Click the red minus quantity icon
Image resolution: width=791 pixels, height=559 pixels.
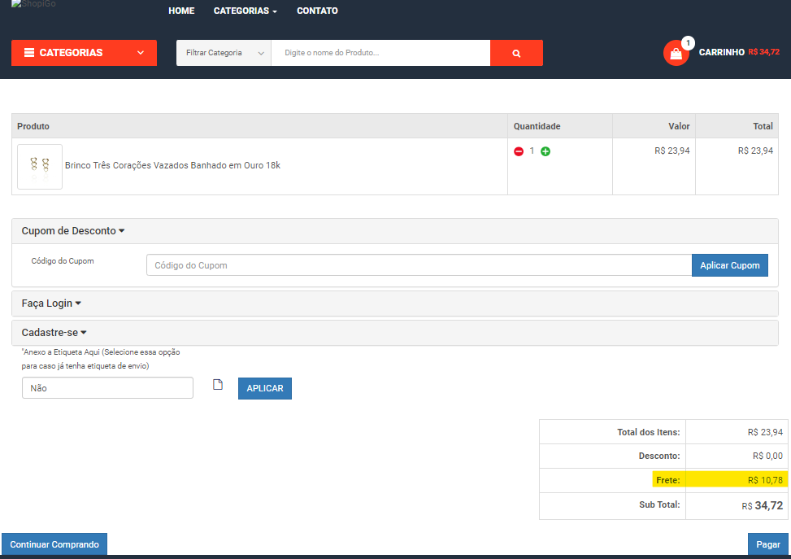[x=519, y=151]
